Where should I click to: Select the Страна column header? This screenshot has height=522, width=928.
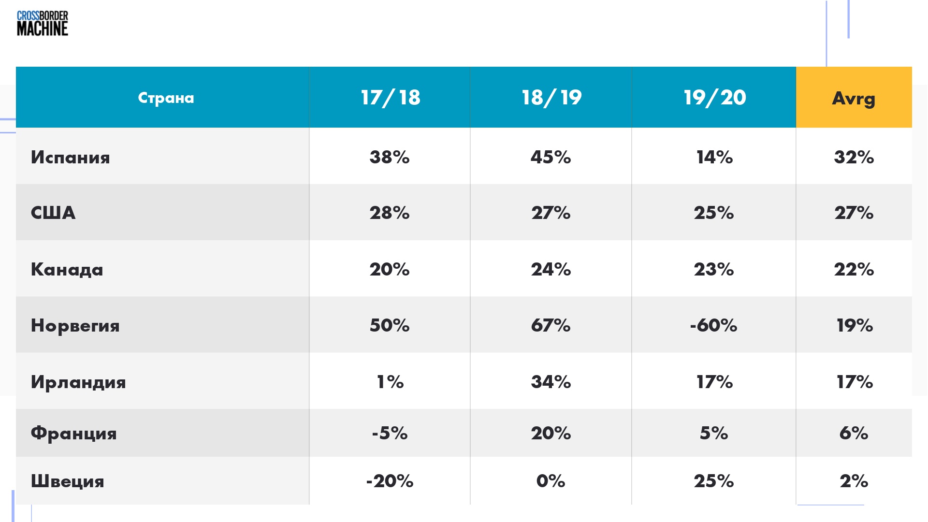(x=166, y=98)
